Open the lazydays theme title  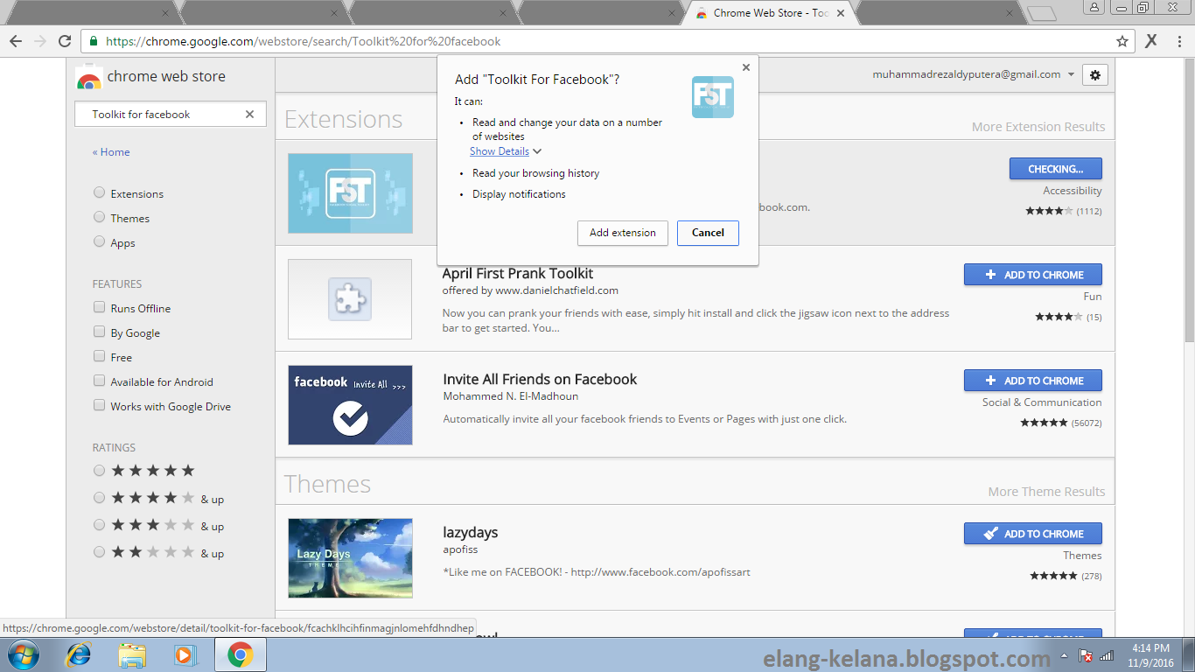coord(471,532)
